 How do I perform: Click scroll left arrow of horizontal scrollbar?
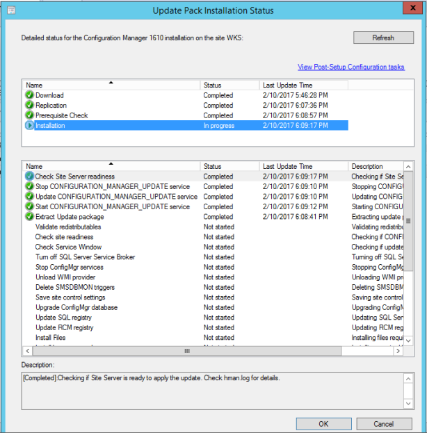28,351
